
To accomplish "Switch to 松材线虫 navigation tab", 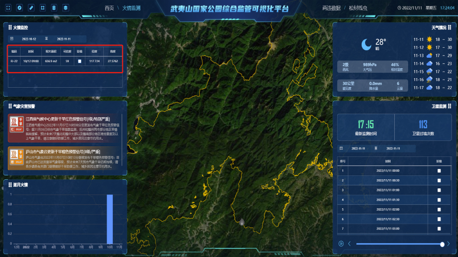I will (x=358, y=8).
